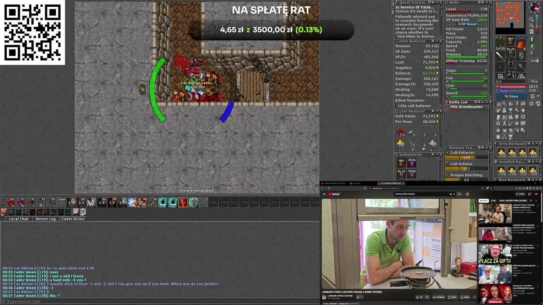Select the boots equipment slot

click(511, 74)
